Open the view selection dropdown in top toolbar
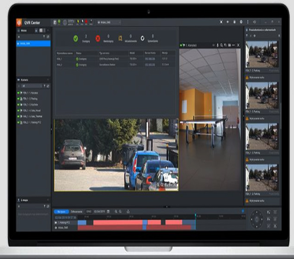 coord(108,22)
